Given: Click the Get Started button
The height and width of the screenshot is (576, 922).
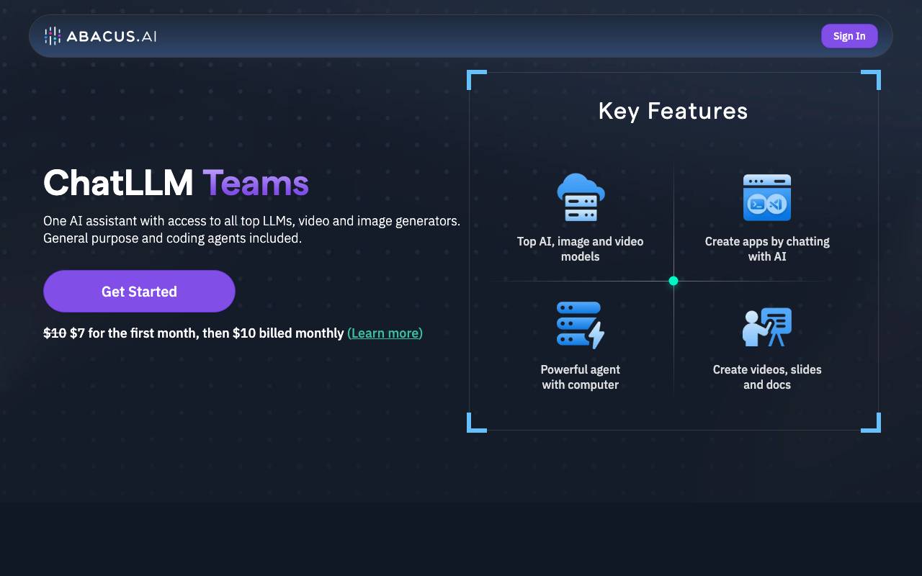Looking at the screenshot, I should coord(139,292).
